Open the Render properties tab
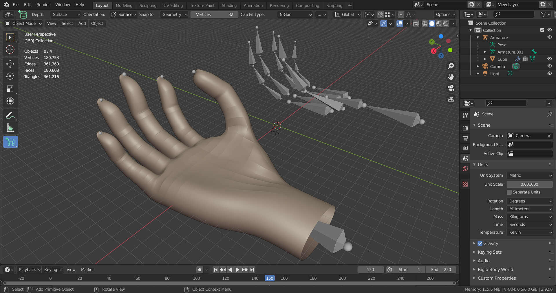Screen dimensions: 556x293 point(465,128)
